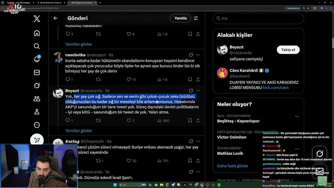Open more options on nasobotka's reply
Screen dimensions: 334x188
coord(198,55)
